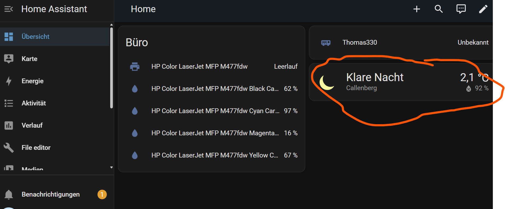Open the Übersicht dashboard
The image size is (505, 209).
pos(35,37)
